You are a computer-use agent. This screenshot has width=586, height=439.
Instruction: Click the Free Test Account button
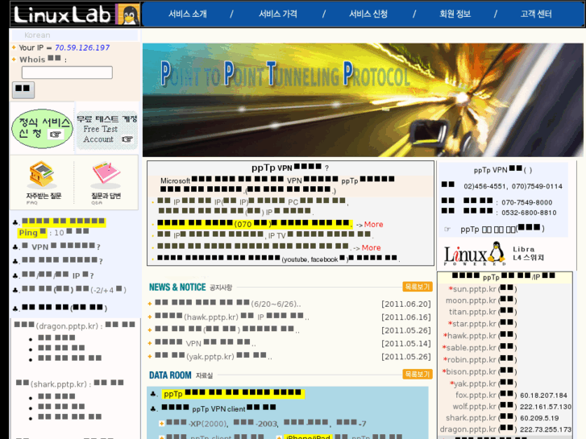tap(107, 130)
